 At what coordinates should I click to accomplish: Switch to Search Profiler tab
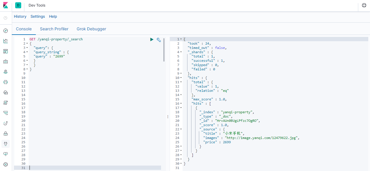tap(54, 29)
